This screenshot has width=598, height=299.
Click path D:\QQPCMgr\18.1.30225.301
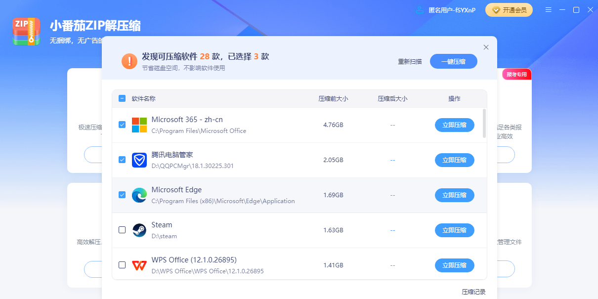(192, 166)
